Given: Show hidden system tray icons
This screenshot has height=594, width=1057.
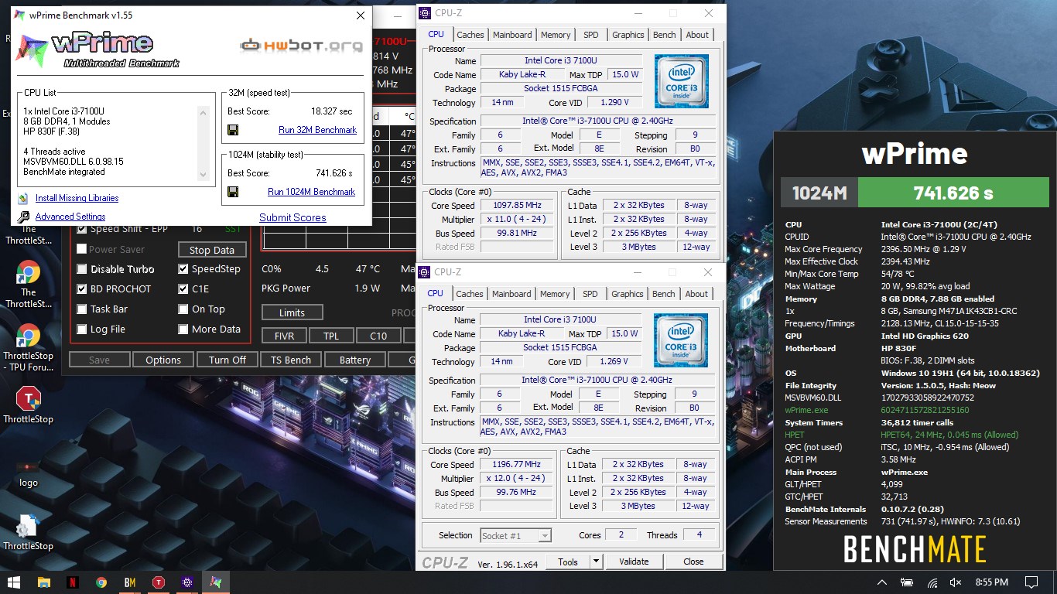Looking at the screenshot, I should point(881,582).
